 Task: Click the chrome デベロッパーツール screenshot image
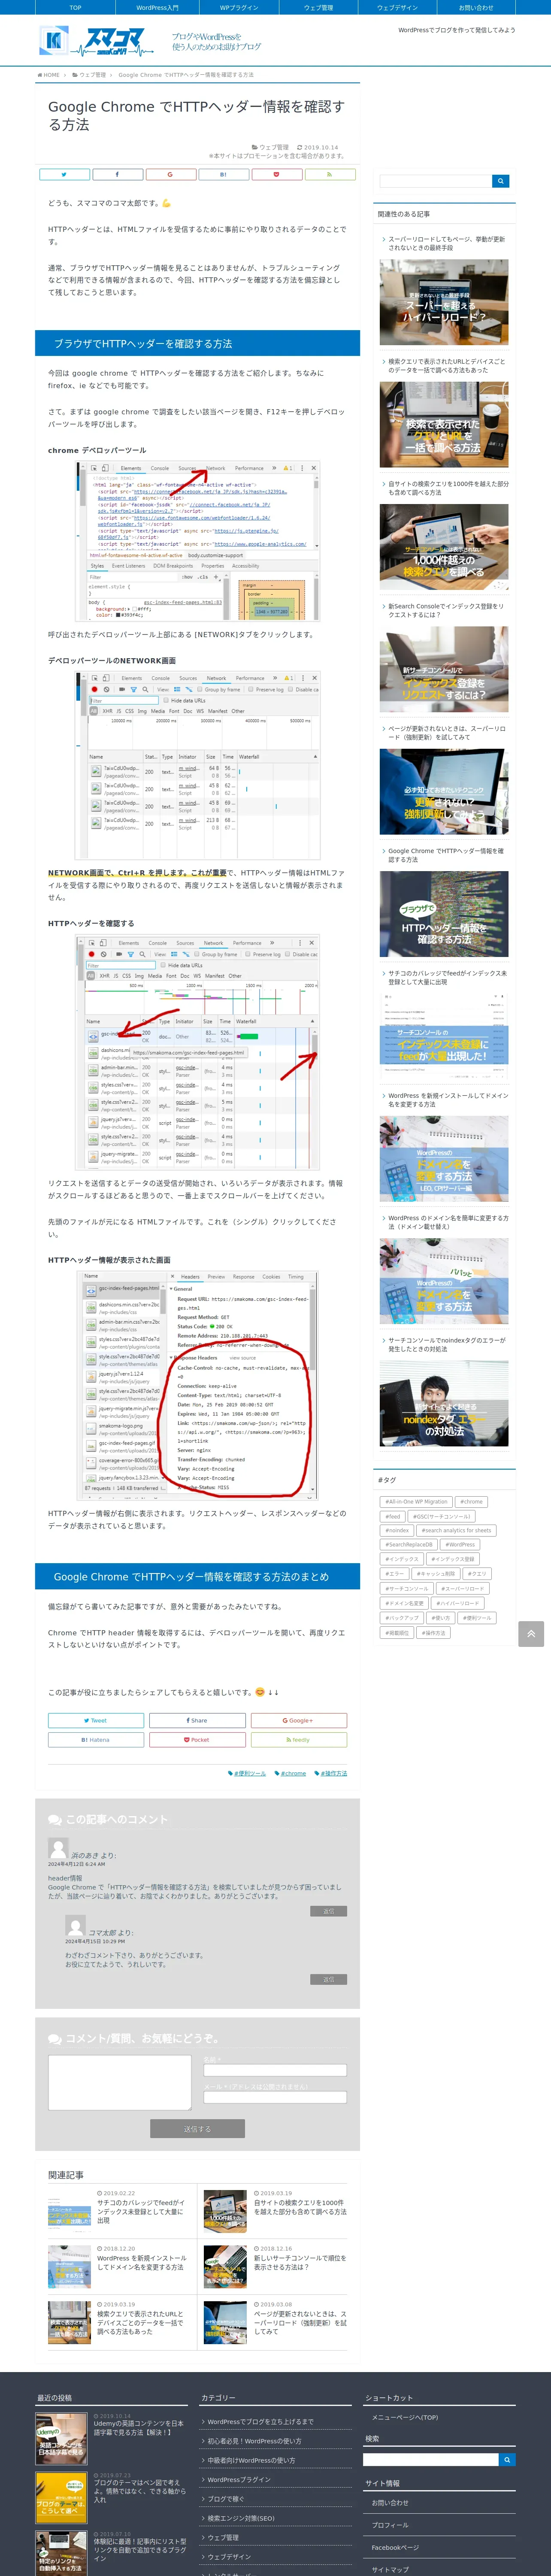(x=197, y=541)
